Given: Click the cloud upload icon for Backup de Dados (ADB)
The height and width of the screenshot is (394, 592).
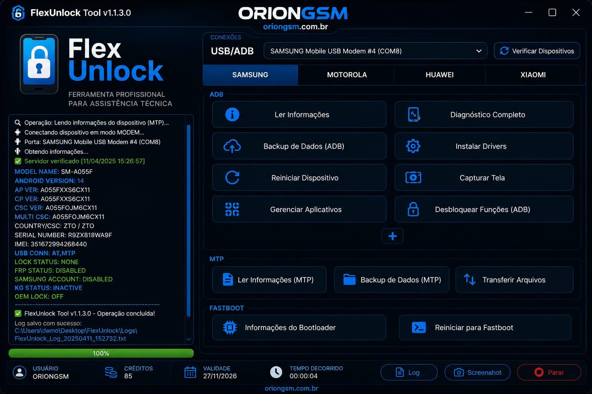Looking at the screenshot, I should (232, 146).
